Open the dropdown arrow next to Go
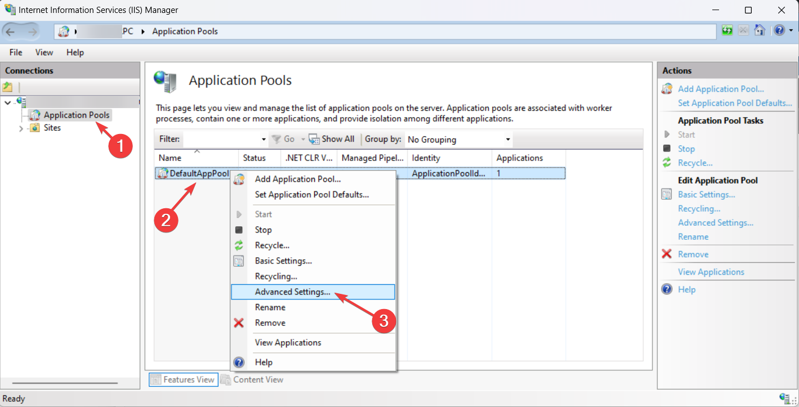 pos(302,139)
